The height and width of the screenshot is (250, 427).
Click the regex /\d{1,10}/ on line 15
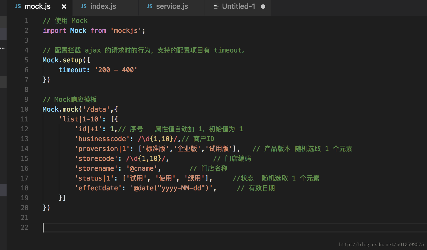click(x=146, y=159)
